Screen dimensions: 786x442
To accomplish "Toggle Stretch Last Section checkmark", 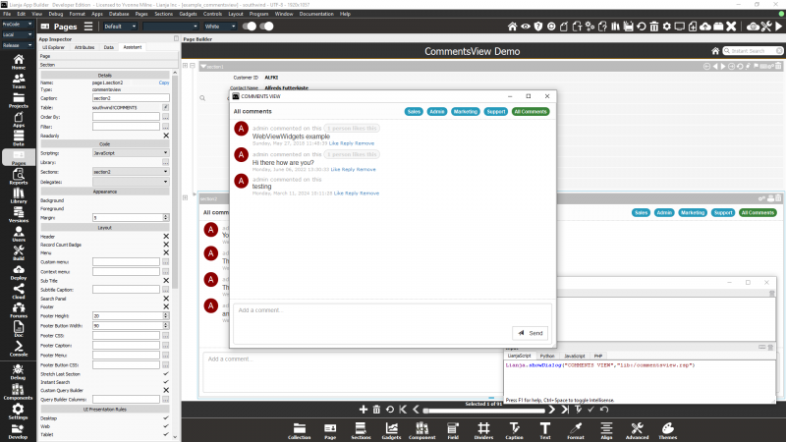I will 166,374.
